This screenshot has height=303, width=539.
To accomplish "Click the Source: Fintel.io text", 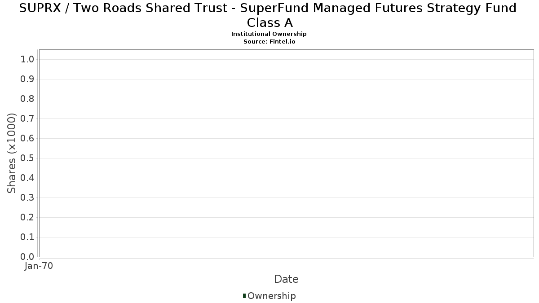I will 269,41.
